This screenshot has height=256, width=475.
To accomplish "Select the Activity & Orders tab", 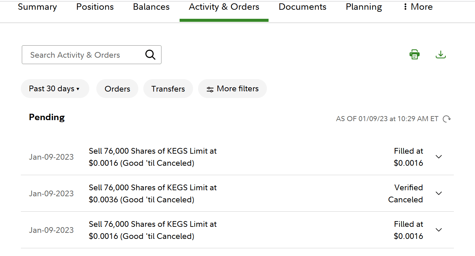I will coord(224,7).
